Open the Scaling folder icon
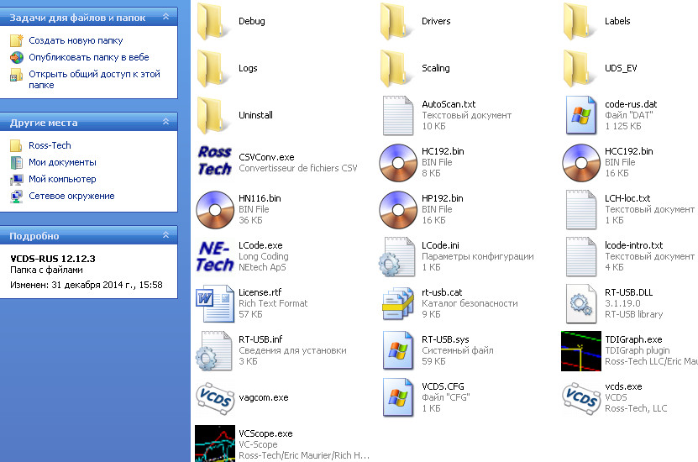 click(x=396, y=68)
